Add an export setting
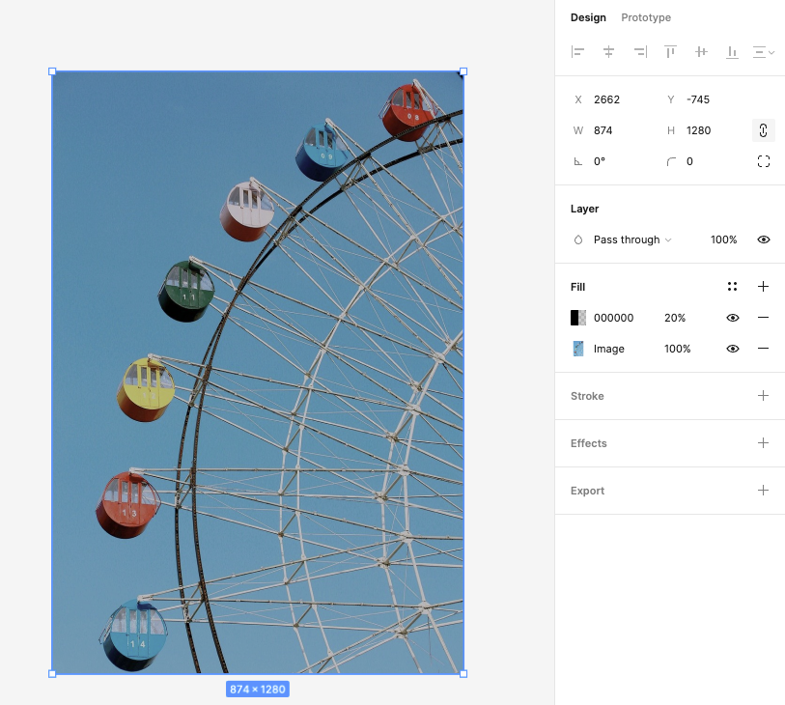Image resolution: width=785 pixels, height=705 pixels. click(763, 491)
